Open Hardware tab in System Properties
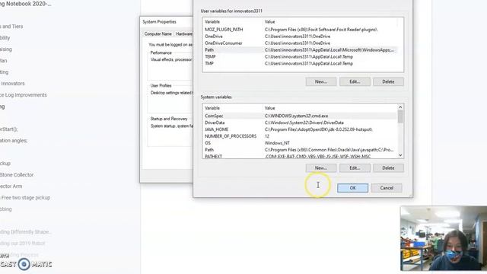Screen dimensions: 487x274 point(184,33)
